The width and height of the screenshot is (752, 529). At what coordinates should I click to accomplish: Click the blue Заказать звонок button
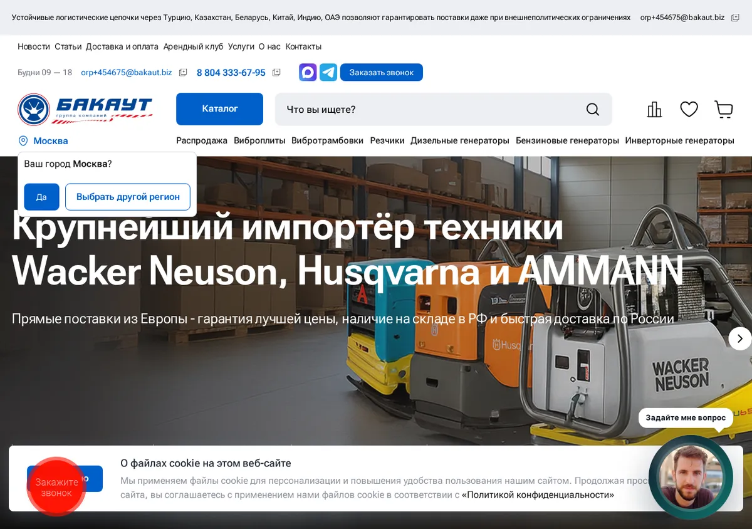tap(382, 72)
